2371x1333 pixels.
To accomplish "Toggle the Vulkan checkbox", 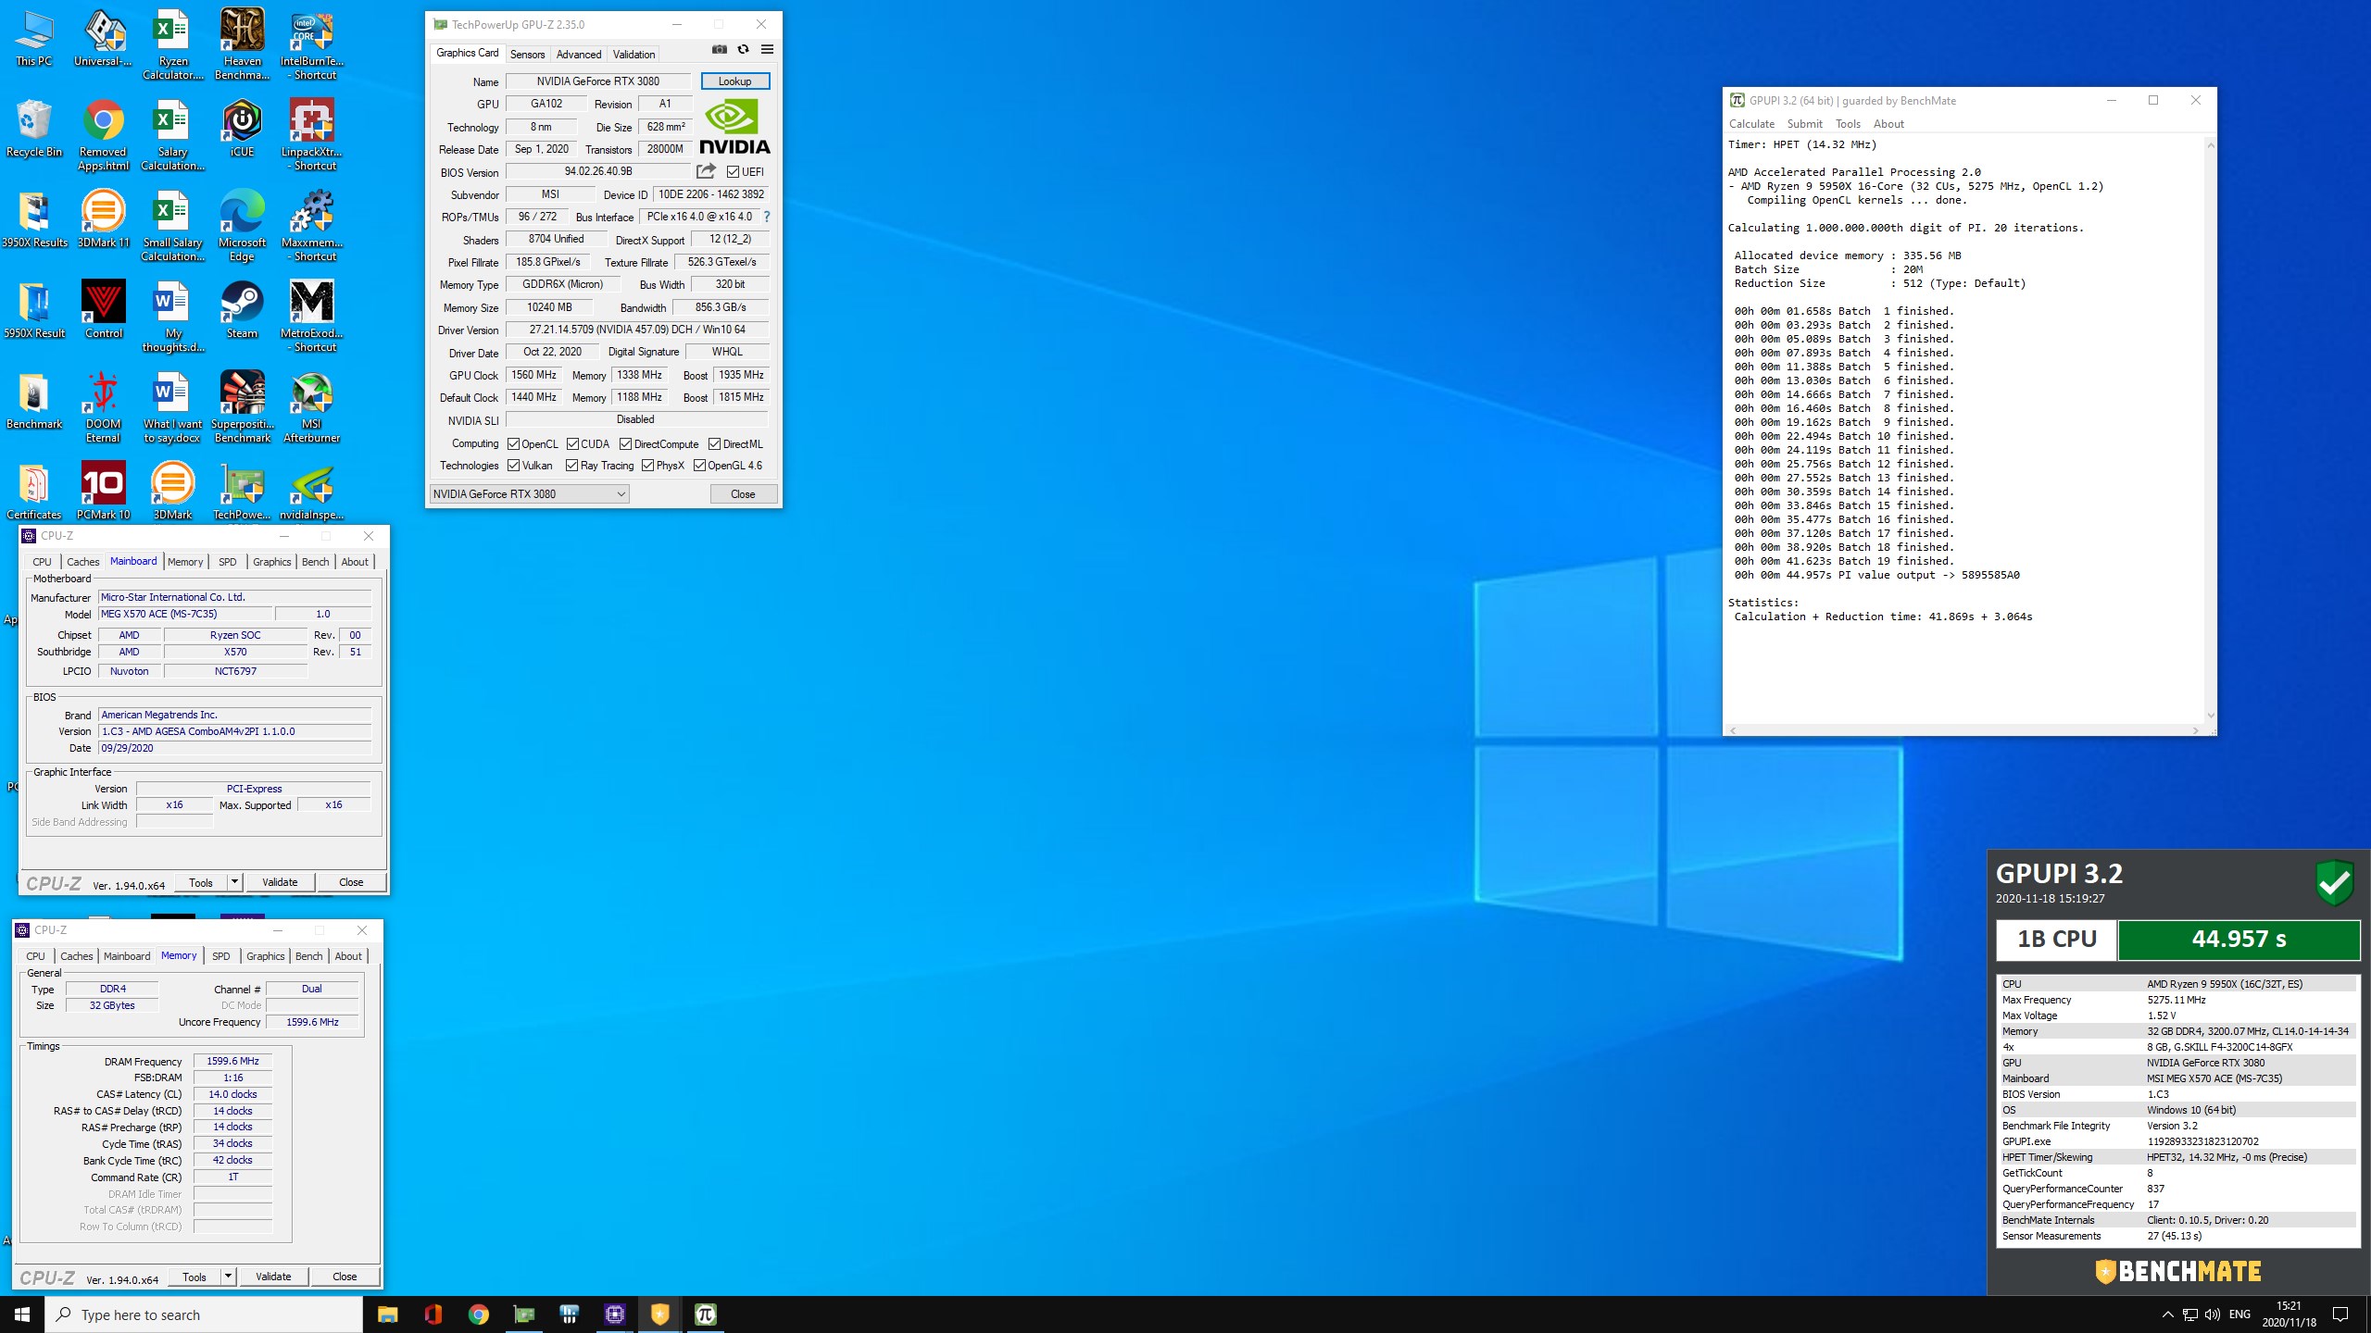I will click(513, 466).
